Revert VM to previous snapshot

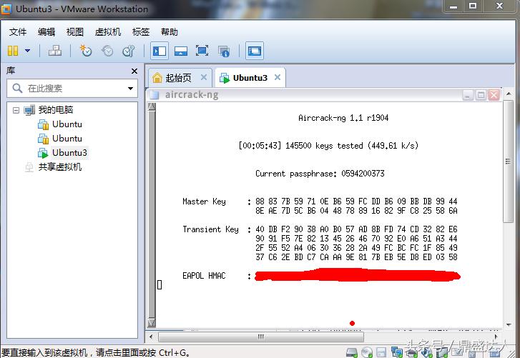coord(107,51)
